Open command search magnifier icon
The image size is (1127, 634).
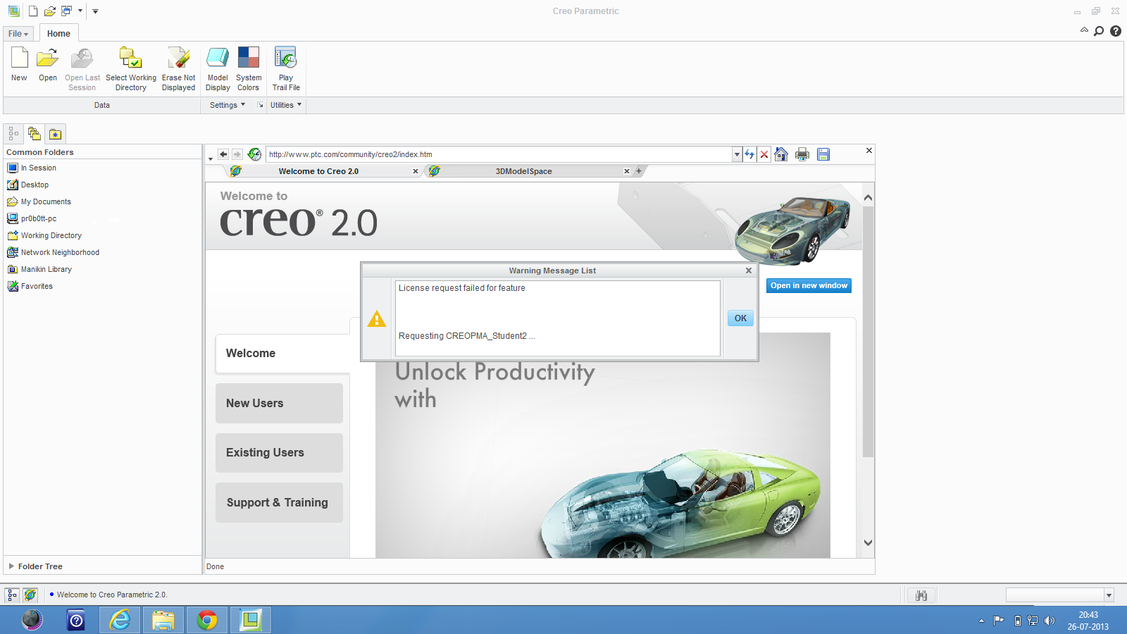[x=1099, y=31]
